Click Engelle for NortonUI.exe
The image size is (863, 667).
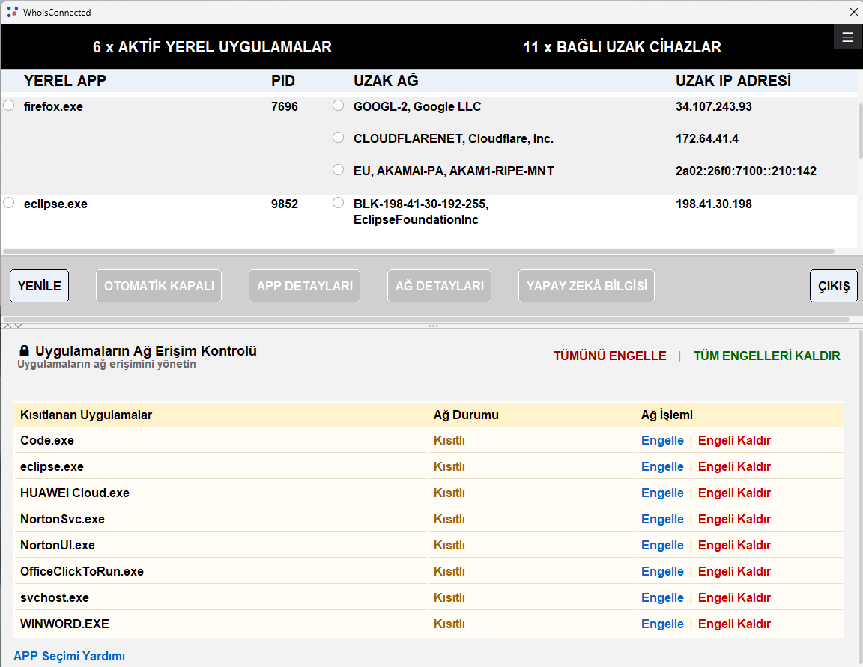tap(662, 546)
